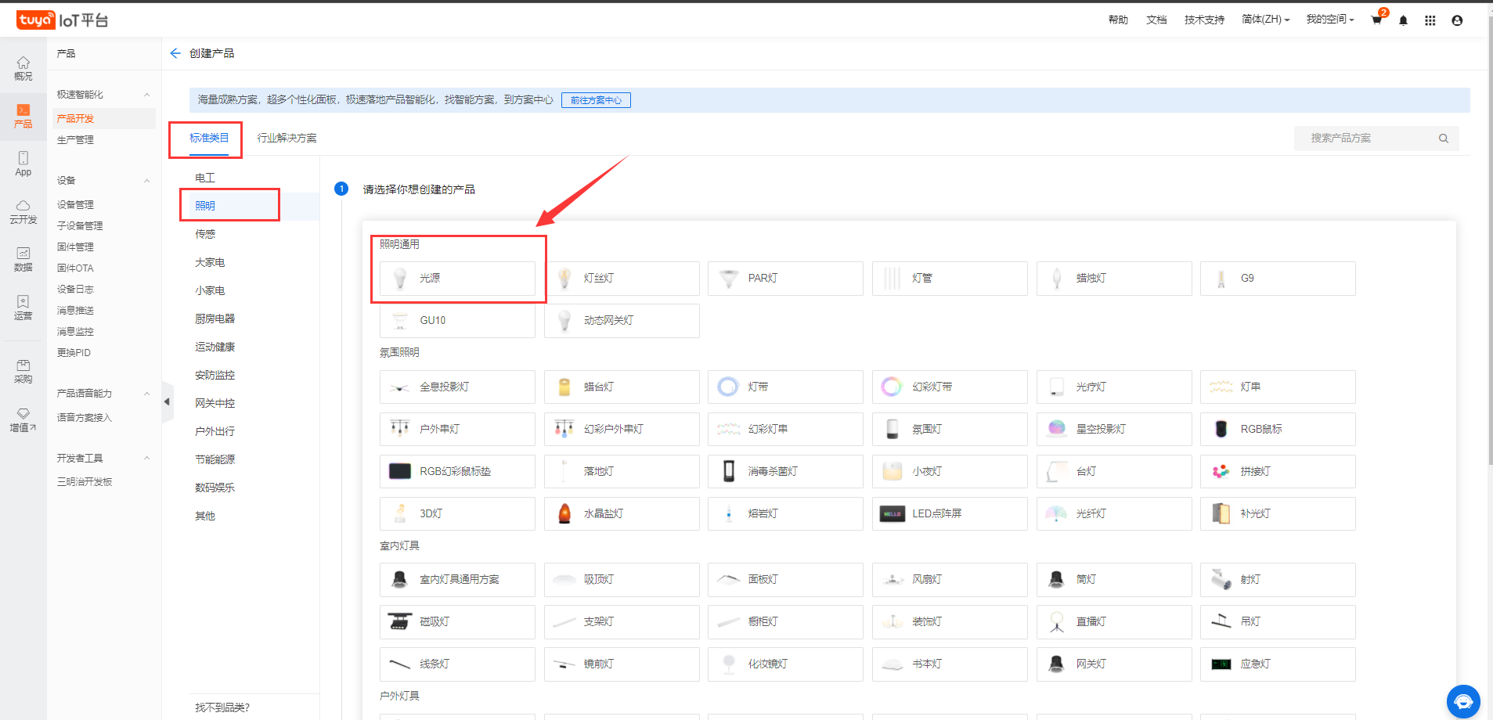The width and height of the screenshot is (1493, 720).
Task: Go back using the arrow beside 创建产品
Action: [x=175, y=53]
